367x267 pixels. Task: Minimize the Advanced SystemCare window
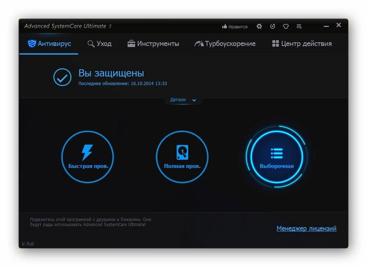(x=326, y=27)
